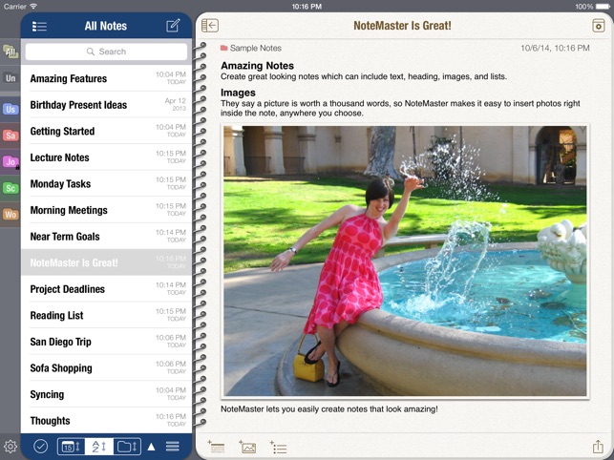Open the "Project Deadlines" note
The height and width of the screenshot is (460, 614).
[106, 289]
